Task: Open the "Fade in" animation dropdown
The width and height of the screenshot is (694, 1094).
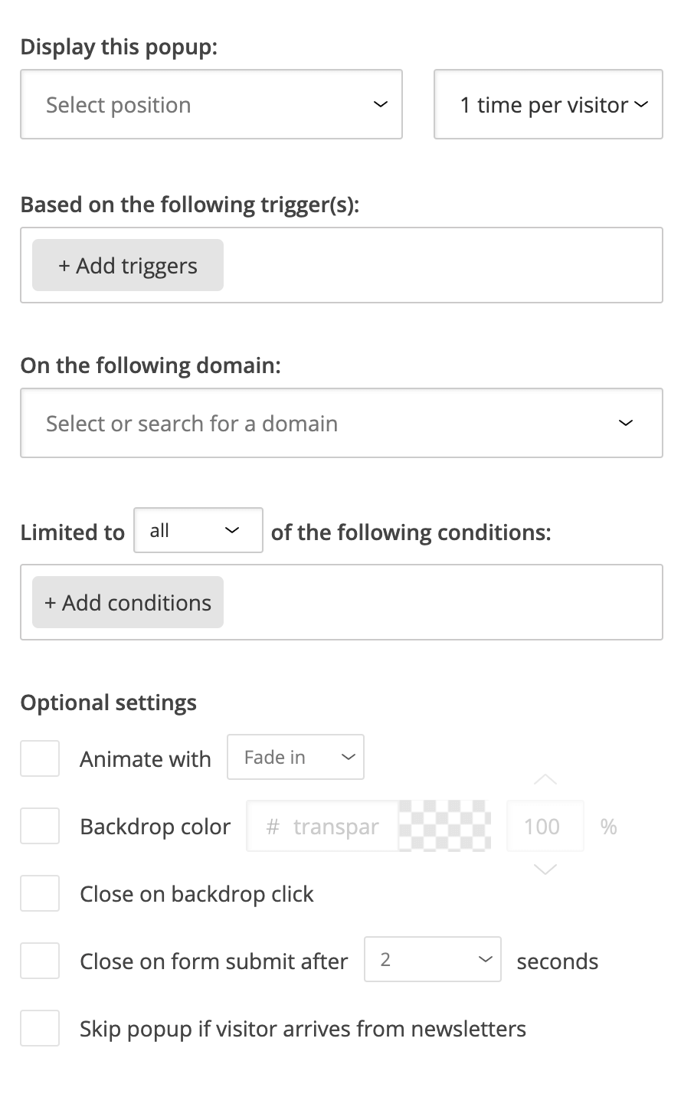Action: pyautogui.click(x=296, y=757)
